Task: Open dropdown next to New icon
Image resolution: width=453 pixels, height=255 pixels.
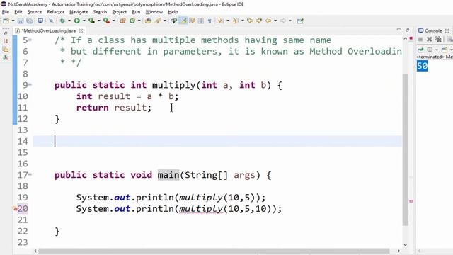Action: (x=13, y=21)
